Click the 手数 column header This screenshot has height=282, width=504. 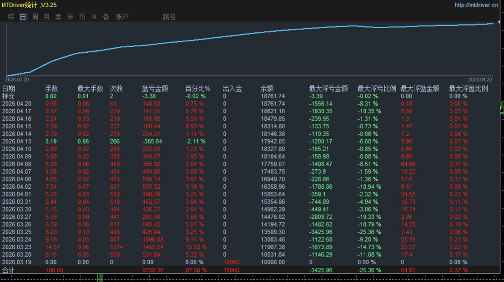click(x=51, y=89)
